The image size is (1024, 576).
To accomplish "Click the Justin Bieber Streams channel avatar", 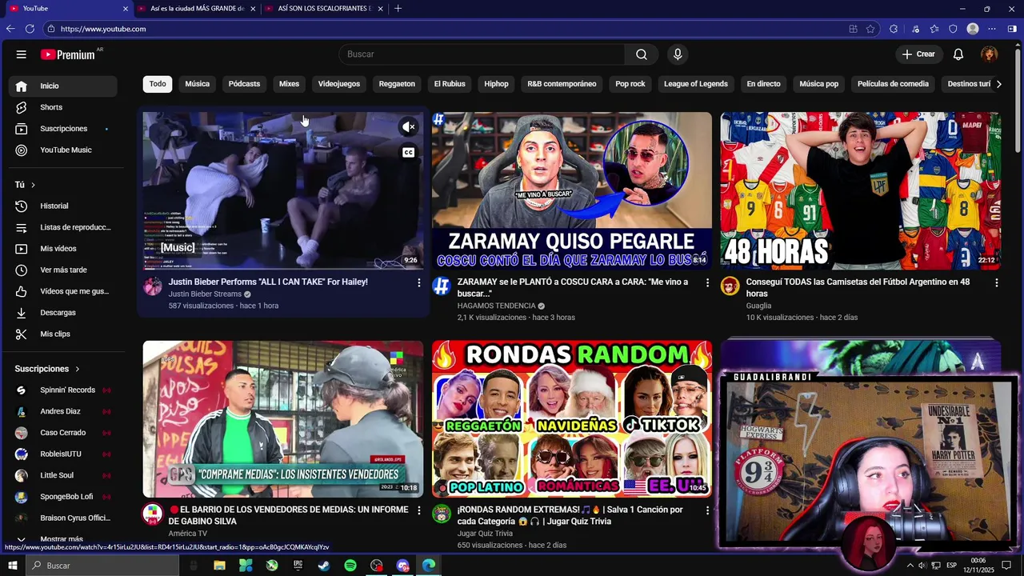I will (x=152, y=286).
